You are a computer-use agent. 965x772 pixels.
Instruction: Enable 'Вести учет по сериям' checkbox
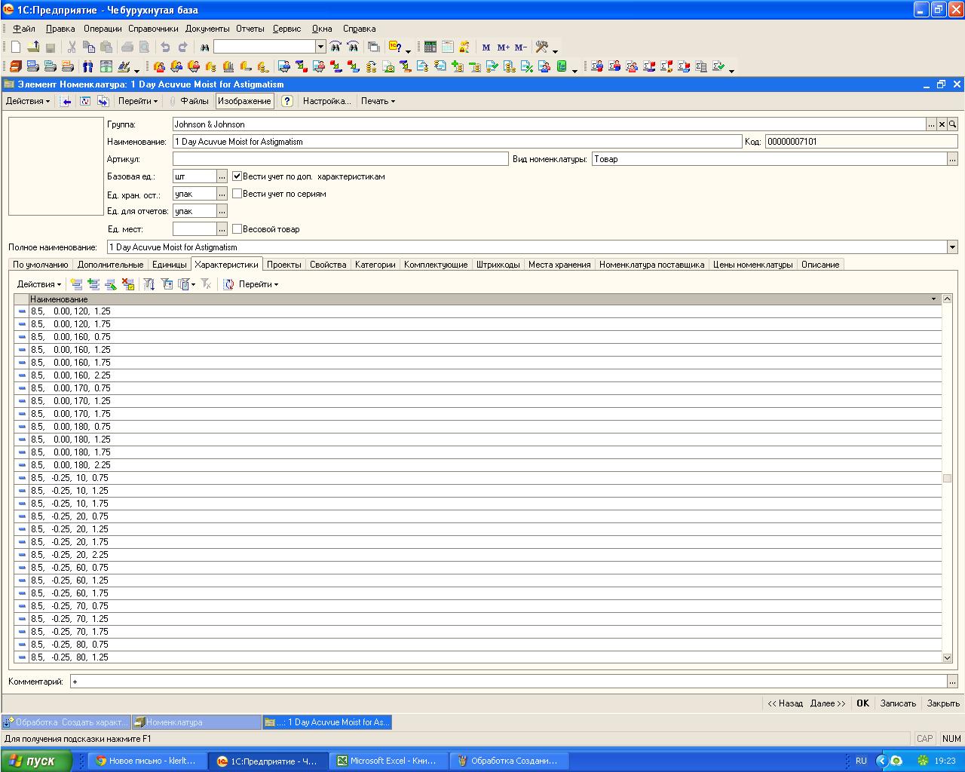pos(237,194)
